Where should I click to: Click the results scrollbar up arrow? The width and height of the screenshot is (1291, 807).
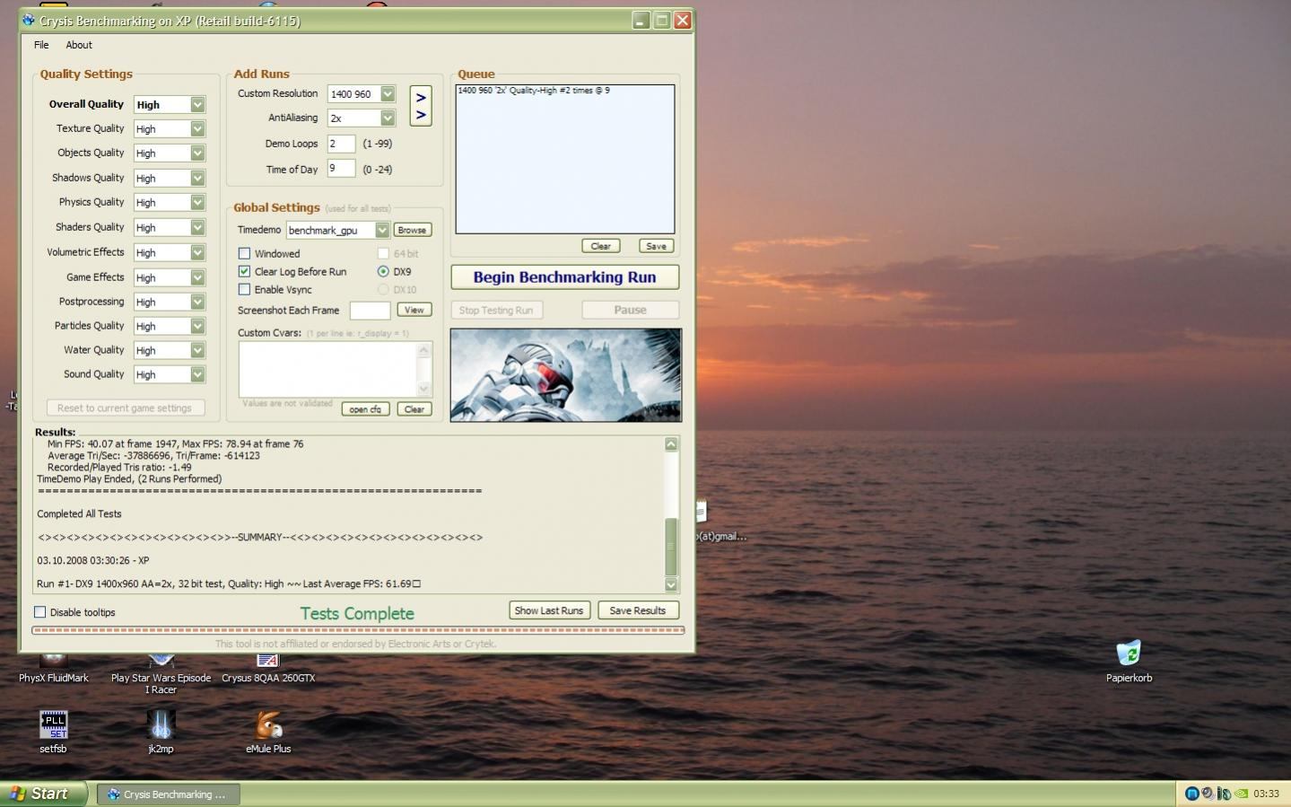[671, 444]
